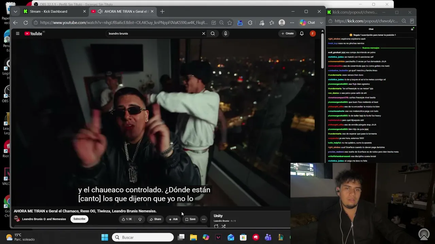435x244 pixels.
Task: Open Kick chat leaderboard icon
Action: tap(412, 29)
